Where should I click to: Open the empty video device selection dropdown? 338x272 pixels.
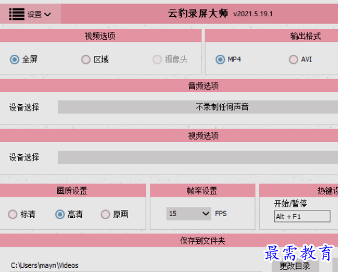click(198, 157)
